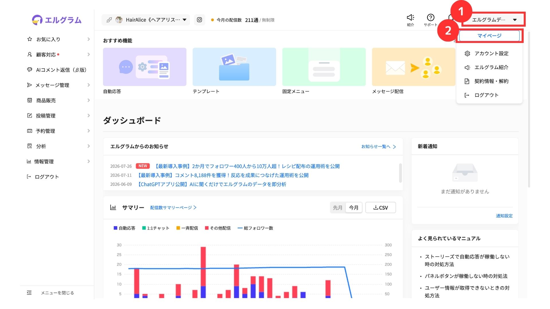Toggle 1:1チャット series in chart legend

156,228
